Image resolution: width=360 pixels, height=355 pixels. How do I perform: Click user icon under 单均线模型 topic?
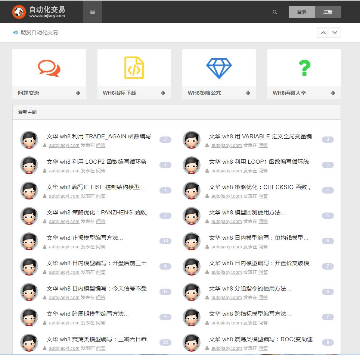click(x=207, y=247)
